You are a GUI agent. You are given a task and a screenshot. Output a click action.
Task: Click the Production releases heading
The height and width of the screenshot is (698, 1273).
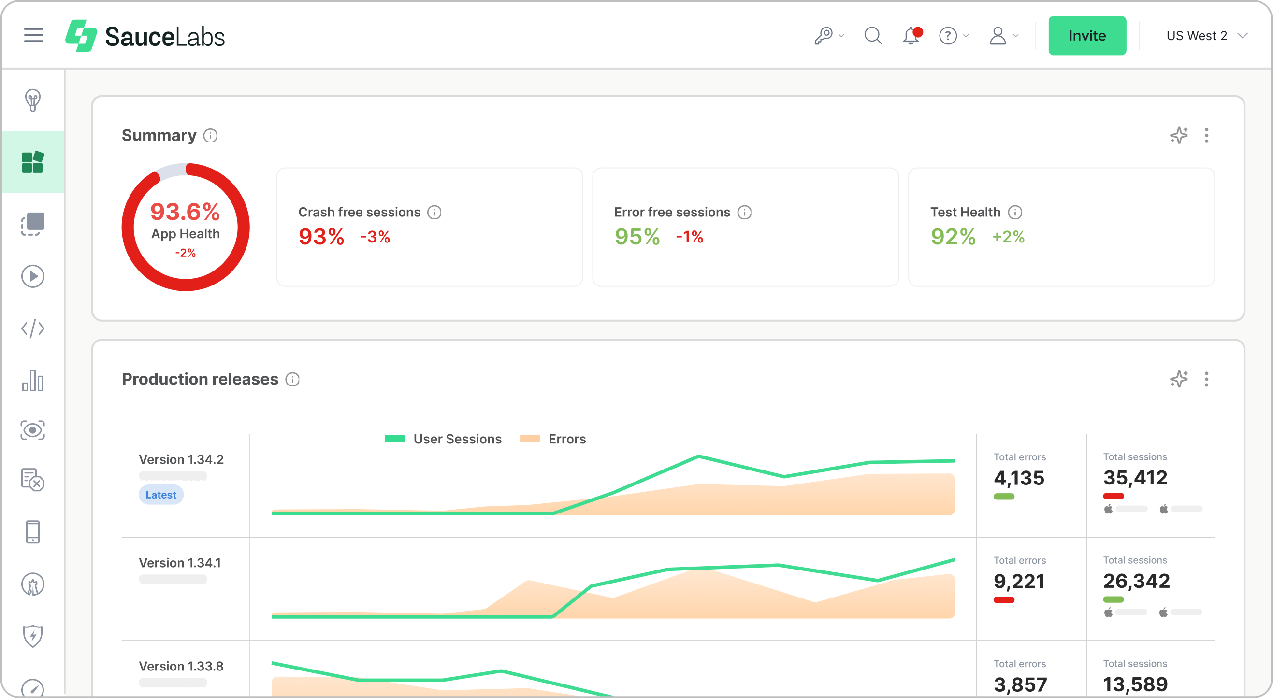(x=200, y=379)
